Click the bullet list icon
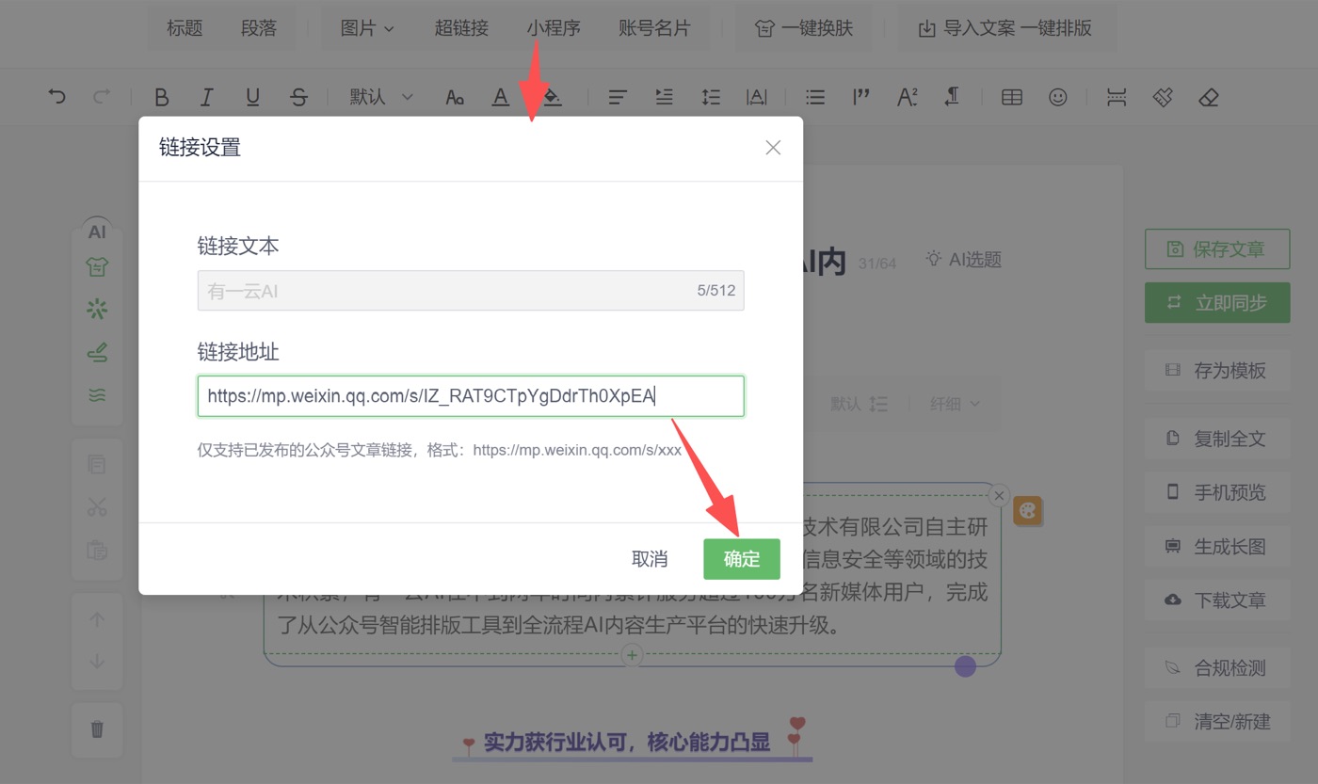Screen dimensions: 1318x784 [x=815, y=97]
